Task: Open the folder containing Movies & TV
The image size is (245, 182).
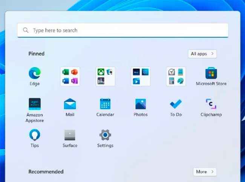Action: pyautogui.click(x=141, y=76)
